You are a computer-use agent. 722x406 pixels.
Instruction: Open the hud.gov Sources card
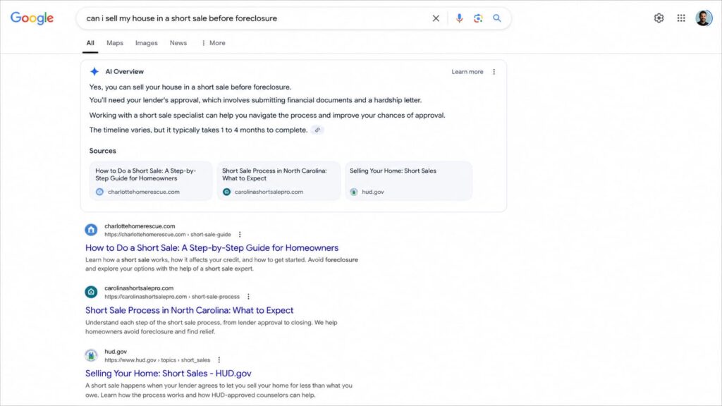coord(408,181)
